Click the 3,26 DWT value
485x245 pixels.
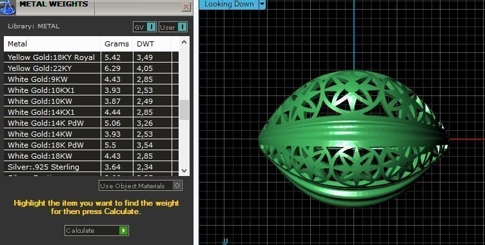coord(144,123)
